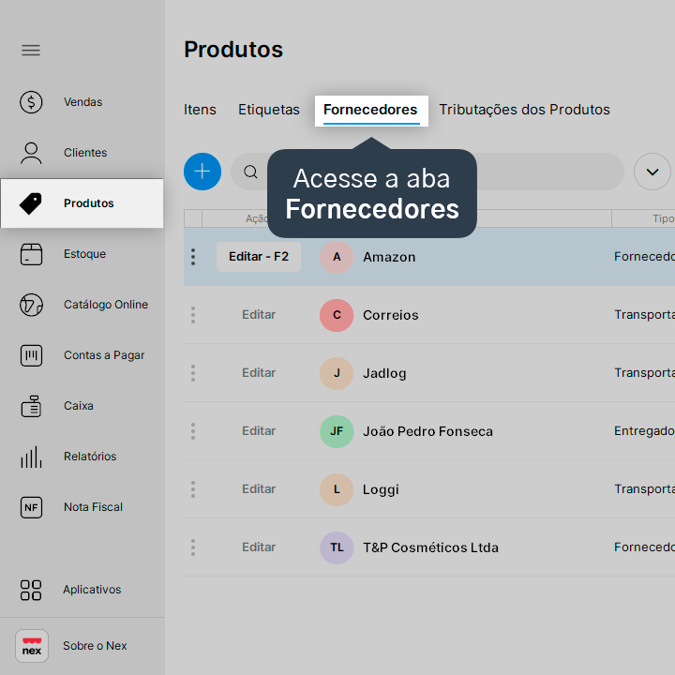Click the nex logo icon
675x675 pixels.
click(x=32, y=646)
